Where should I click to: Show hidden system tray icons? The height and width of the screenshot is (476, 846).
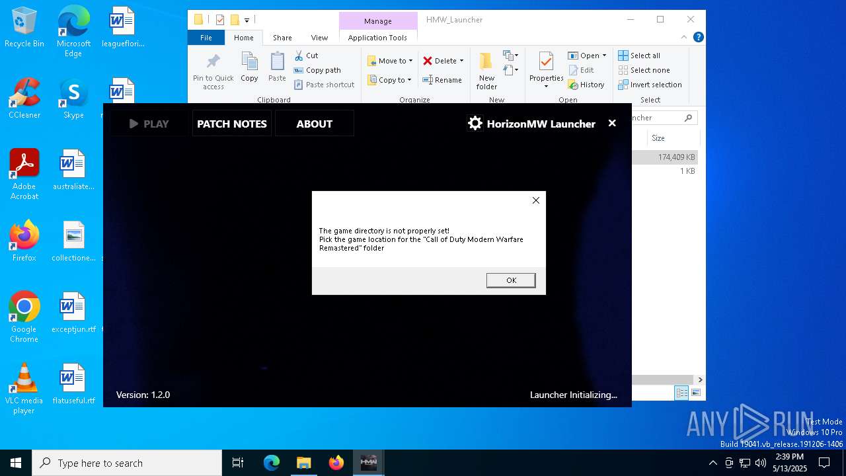point(712,463)
